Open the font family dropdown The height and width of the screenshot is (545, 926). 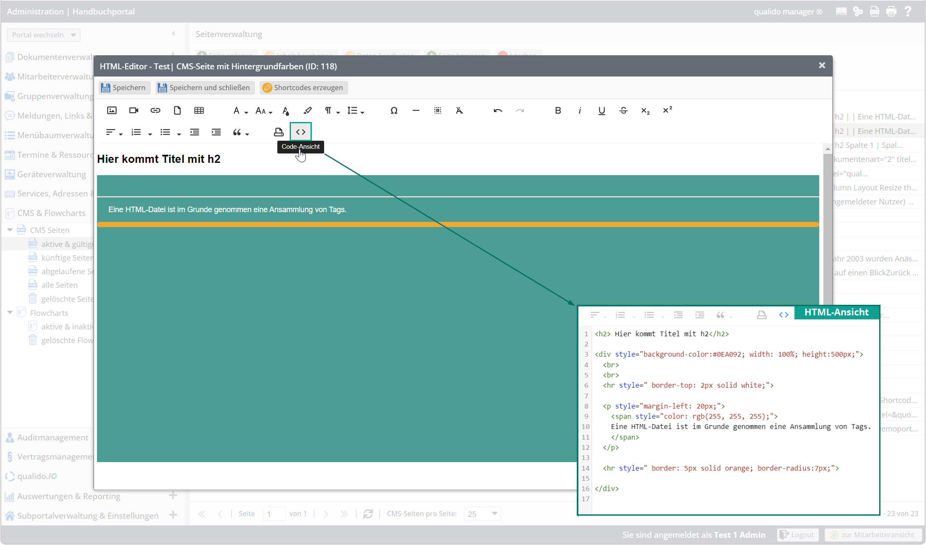coord(240,111)
